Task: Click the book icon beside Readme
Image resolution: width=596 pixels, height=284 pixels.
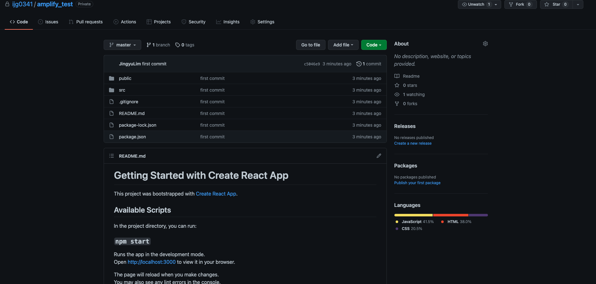Action: coord(397,76)
